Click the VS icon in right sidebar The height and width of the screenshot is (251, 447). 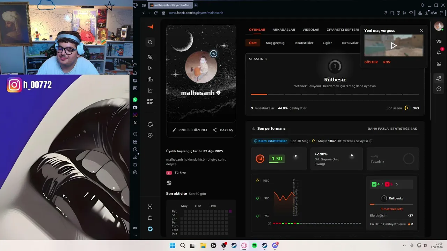click(x=439, y=41)
